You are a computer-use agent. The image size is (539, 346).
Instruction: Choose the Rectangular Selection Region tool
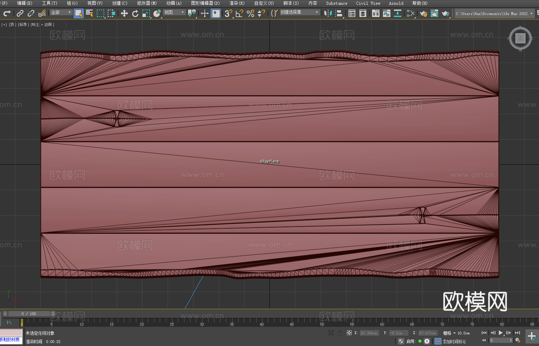[101, 13]
